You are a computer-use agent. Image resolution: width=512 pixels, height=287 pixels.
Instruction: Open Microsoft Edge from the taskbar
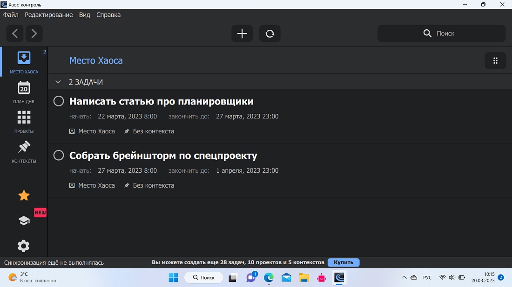coord(269,278)
